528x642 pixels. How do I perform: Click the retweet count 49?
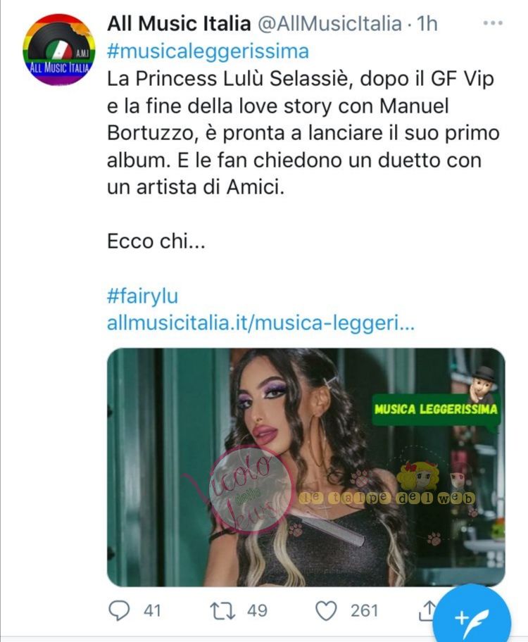(x=257, y=611)
